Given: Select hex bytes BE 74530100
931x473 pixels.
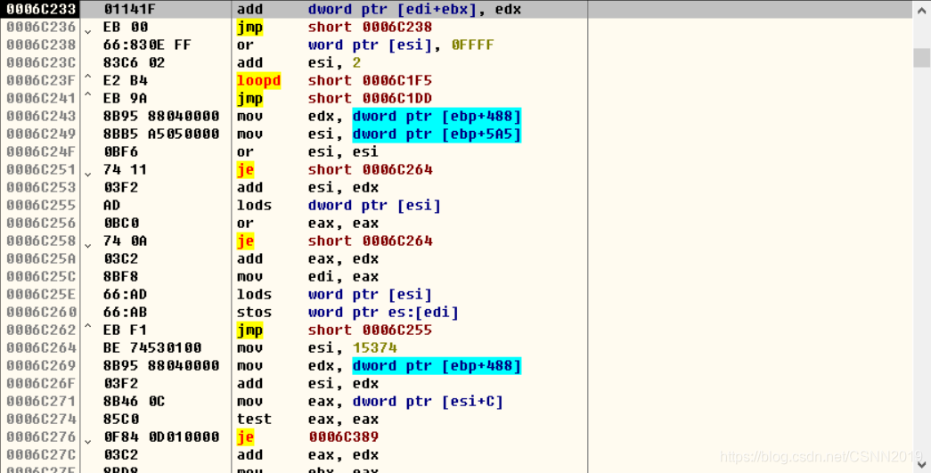Looking at the screenshot, I should [x=152, y=347].
